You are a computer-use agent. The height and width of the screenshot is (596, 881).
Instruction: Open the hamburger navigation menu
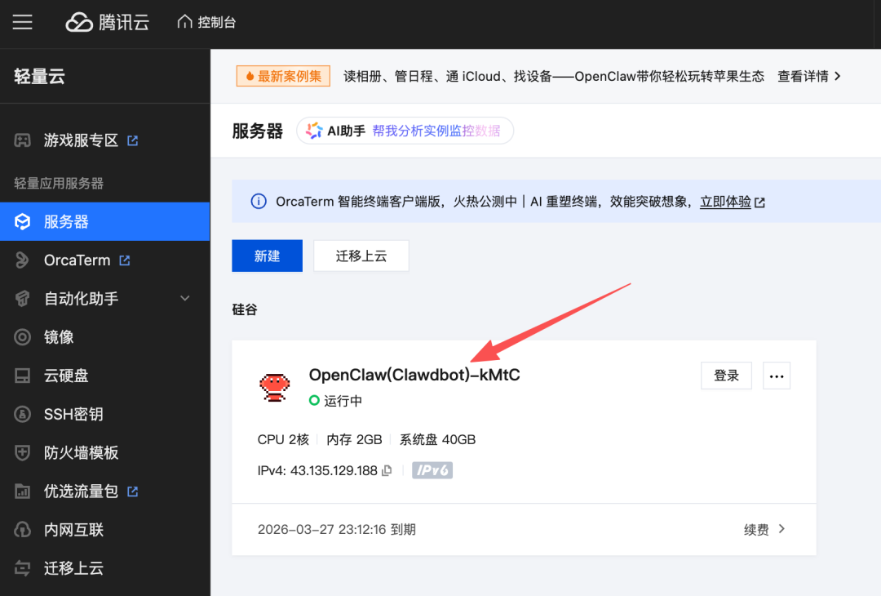23,22
